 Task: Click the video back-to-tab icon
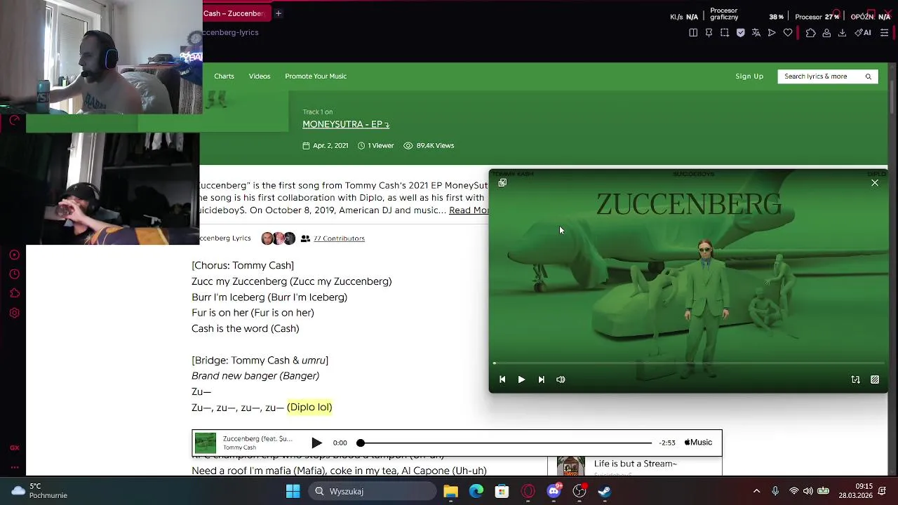click(502, 182)
